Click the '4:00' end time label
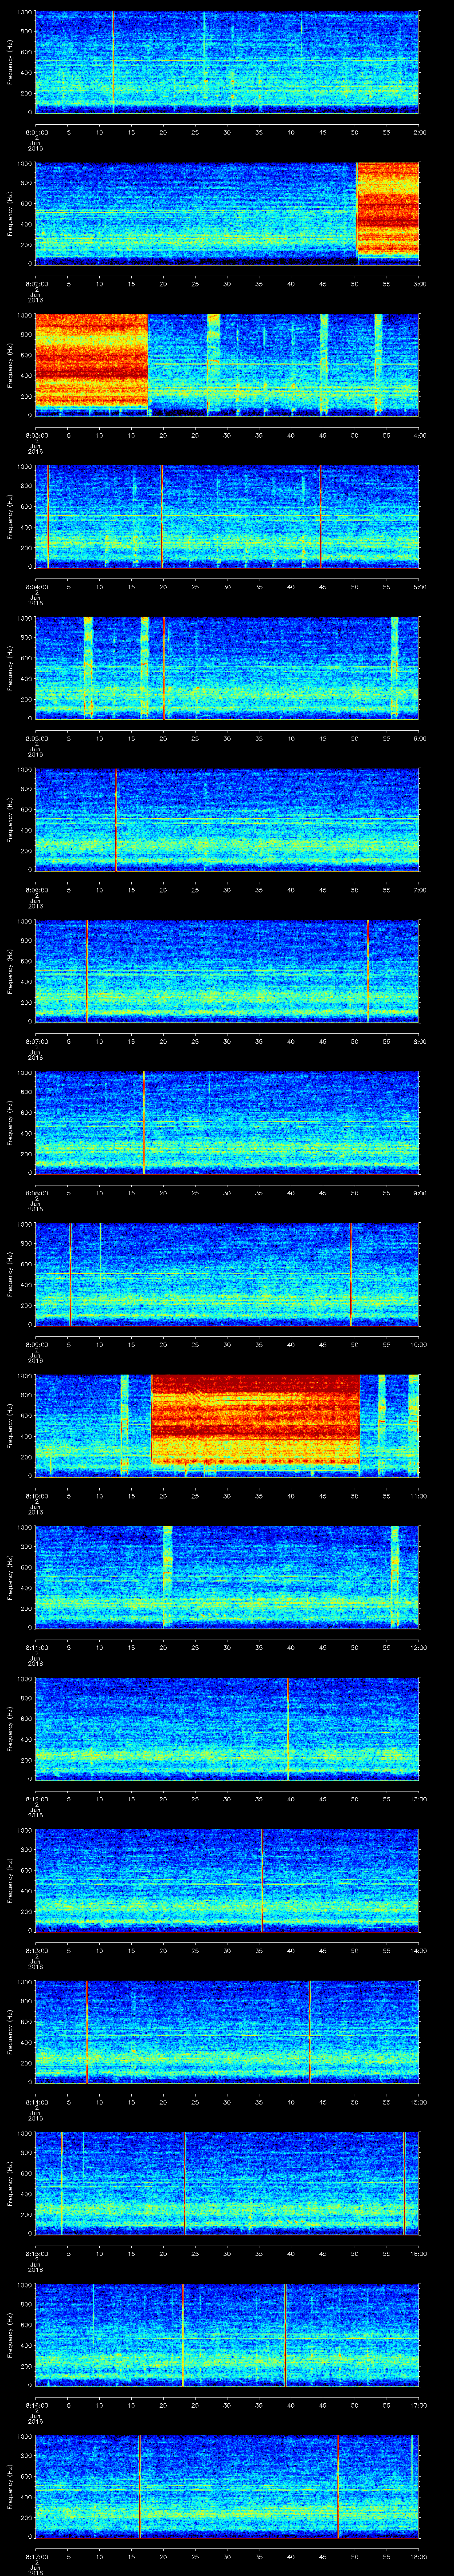The height and width of the screenshot is (2576, 454). 419,434
